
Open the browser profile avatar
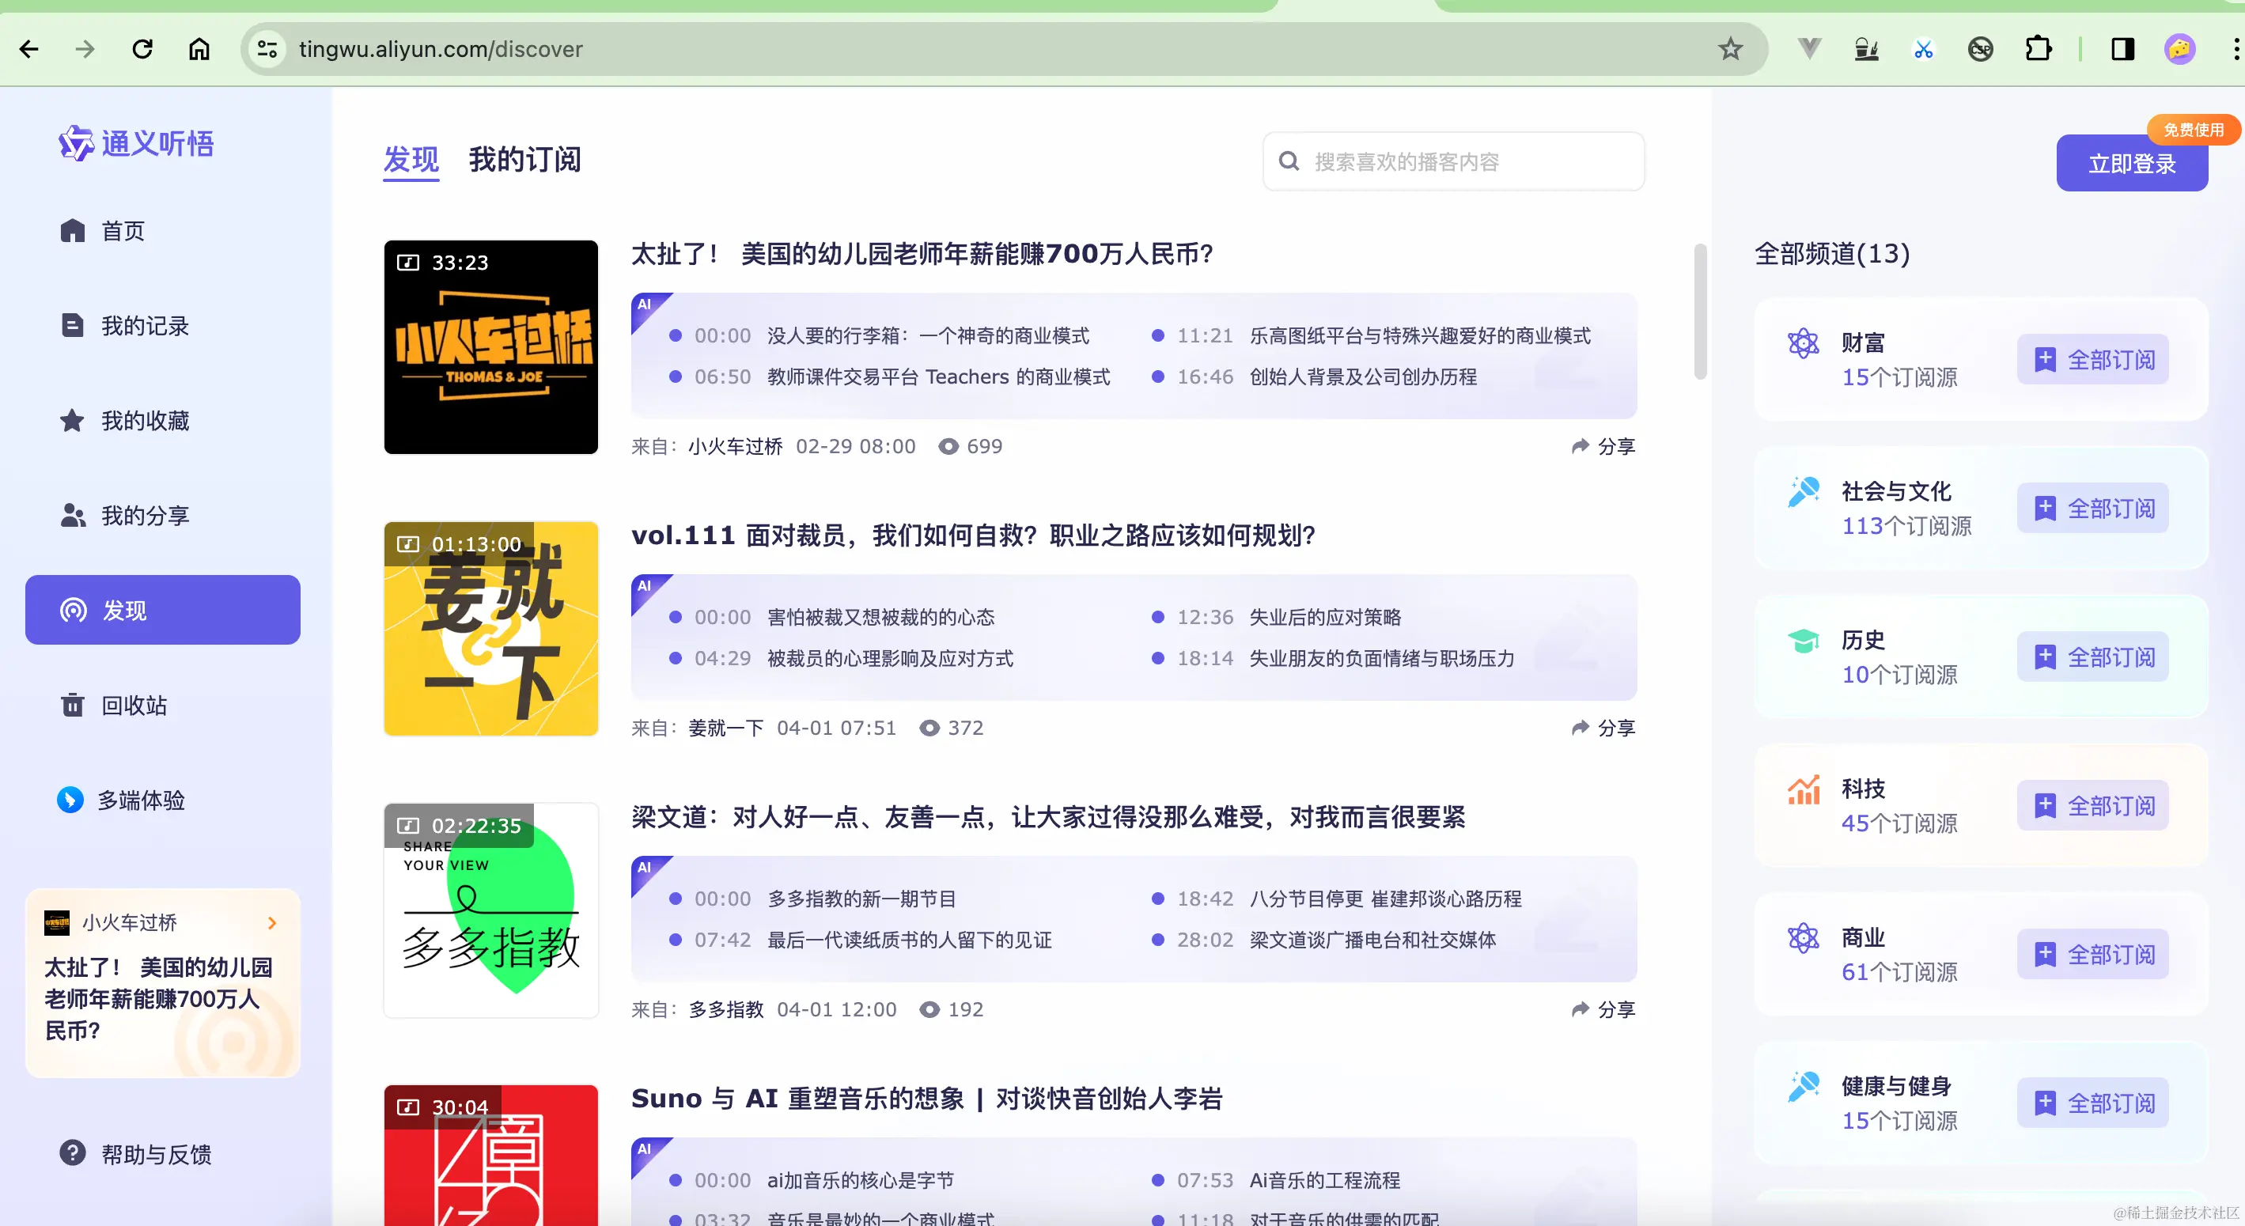point(2179,49)
